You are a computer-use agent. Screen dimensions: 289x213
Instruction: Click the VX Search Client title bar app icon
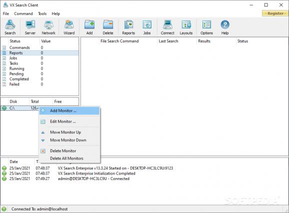pyautogui.click(x=5, y=5)
